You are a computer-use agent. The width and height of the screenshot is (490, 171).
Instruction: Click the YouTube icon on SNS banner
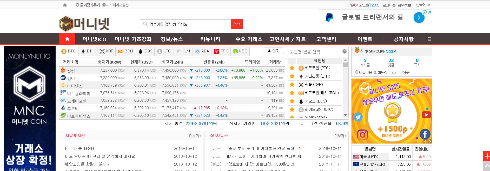point(426,114)
